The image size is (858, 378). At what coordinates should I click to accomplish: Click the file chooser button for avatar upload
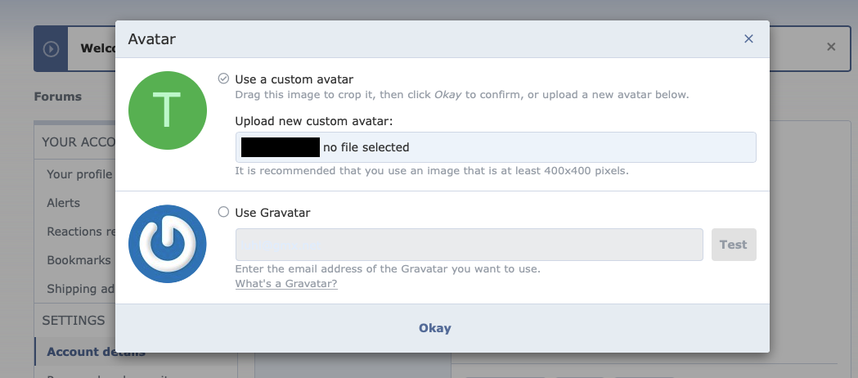pyautogui.click(x=278, y=147)
